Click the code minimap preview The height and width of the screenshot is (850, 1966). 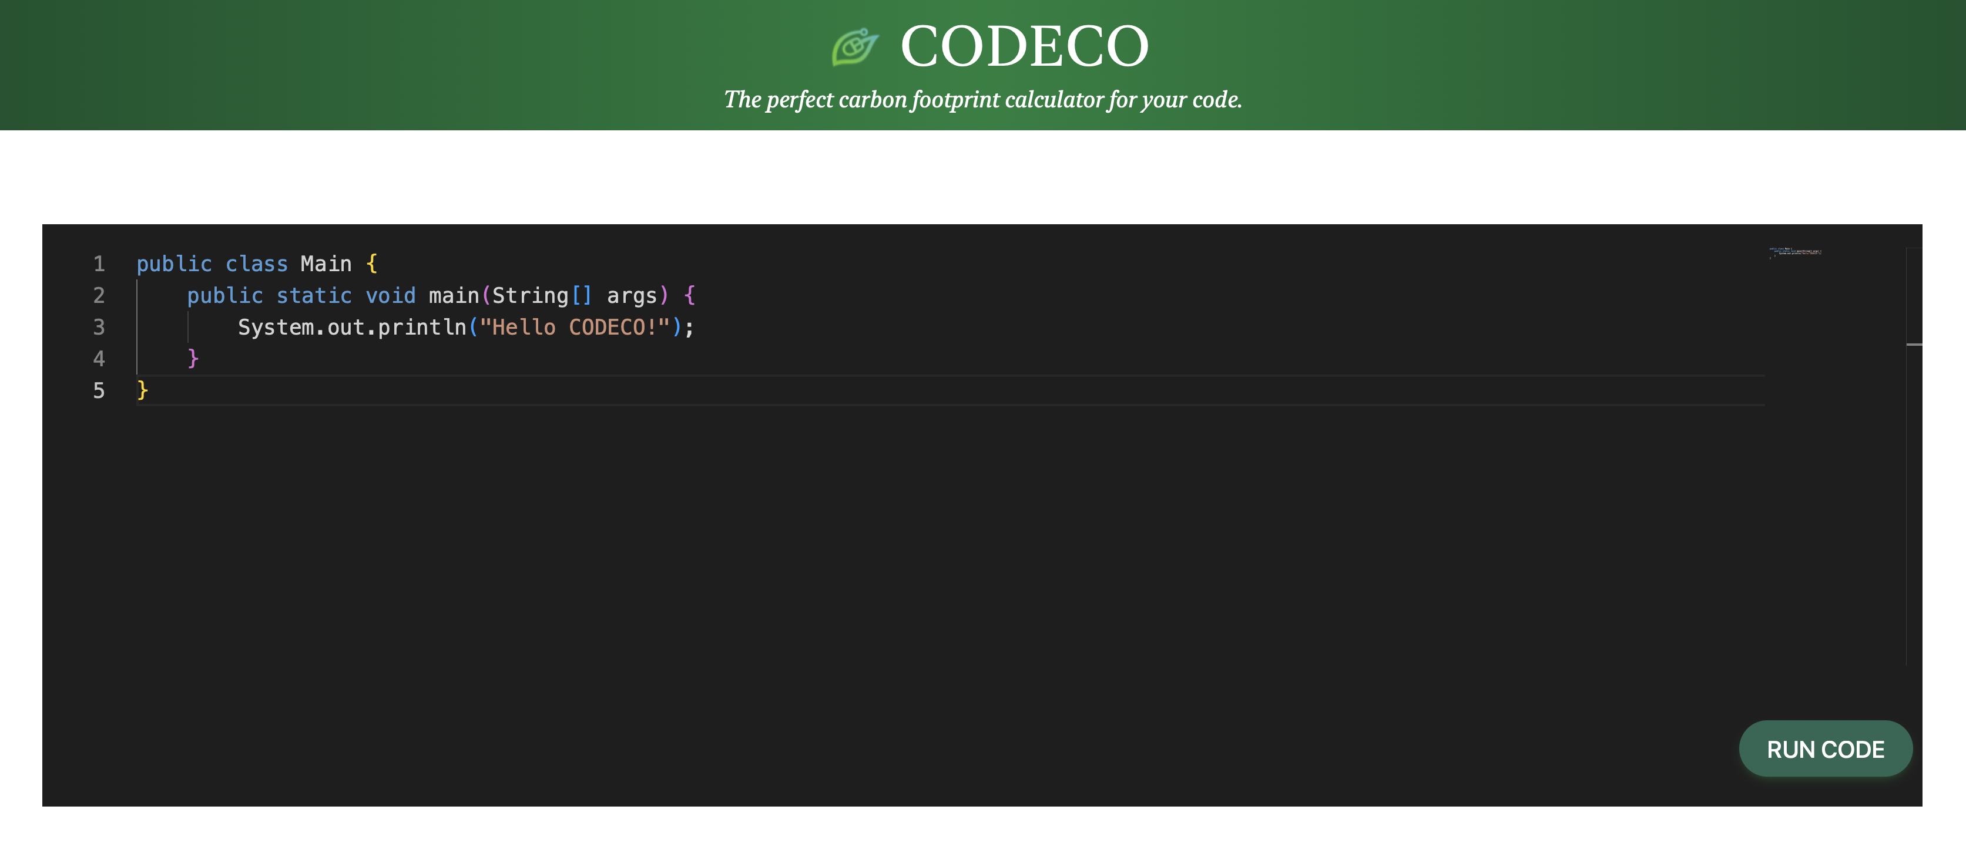point(1795,253)
